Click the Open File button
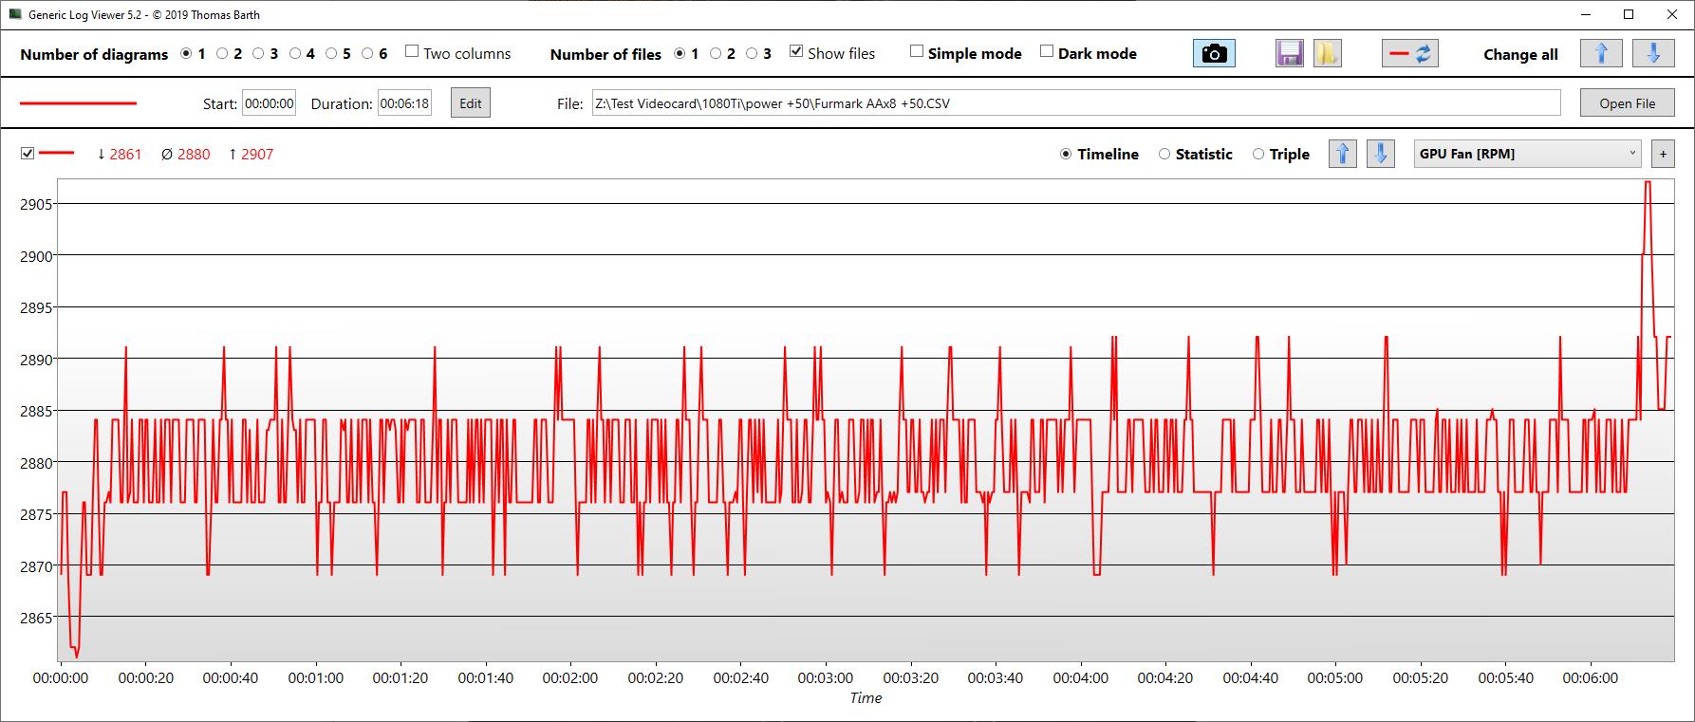Screen dimensions: 1695x722 (1627, 103)
